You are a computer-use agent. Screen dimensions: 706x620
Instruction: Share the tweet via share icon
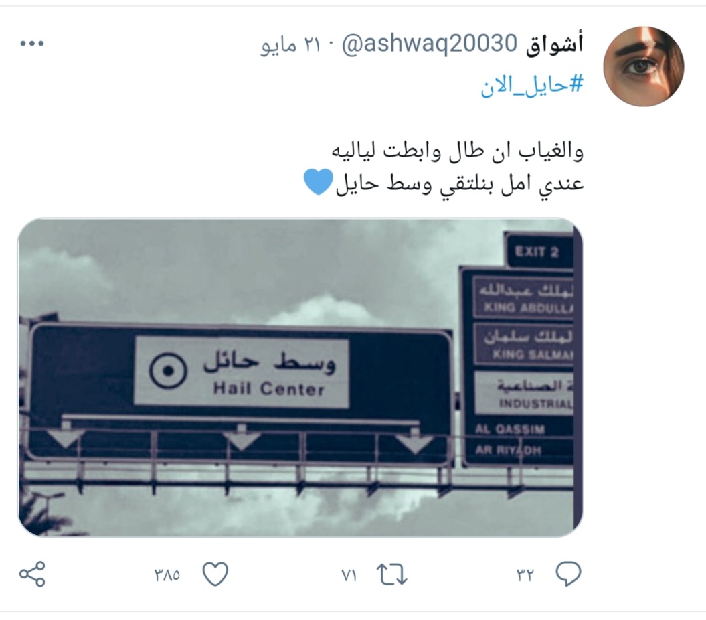tap(32, 574)
